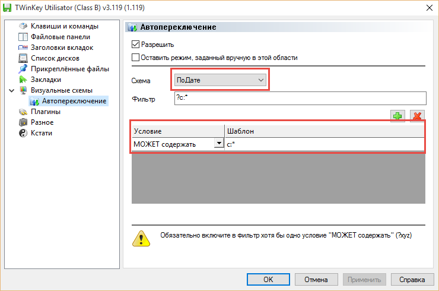Click into the Фильтр input field
This screenshot has height=291, width=439.
(x=300, y=98)
